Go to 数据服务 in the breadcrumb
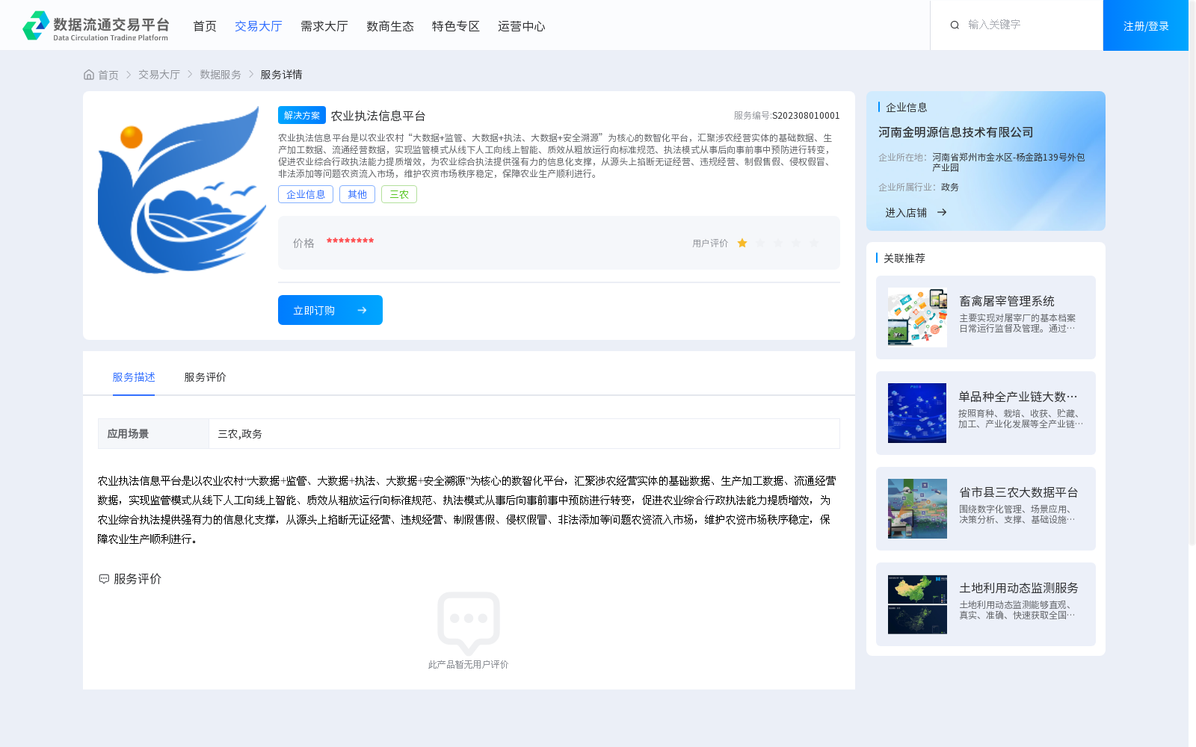 click(221, 75)
